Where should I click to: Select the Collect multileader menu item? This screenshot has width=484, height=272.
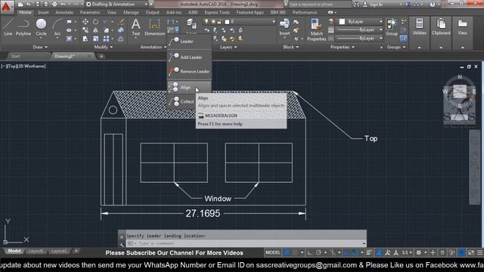click(182, 101)
